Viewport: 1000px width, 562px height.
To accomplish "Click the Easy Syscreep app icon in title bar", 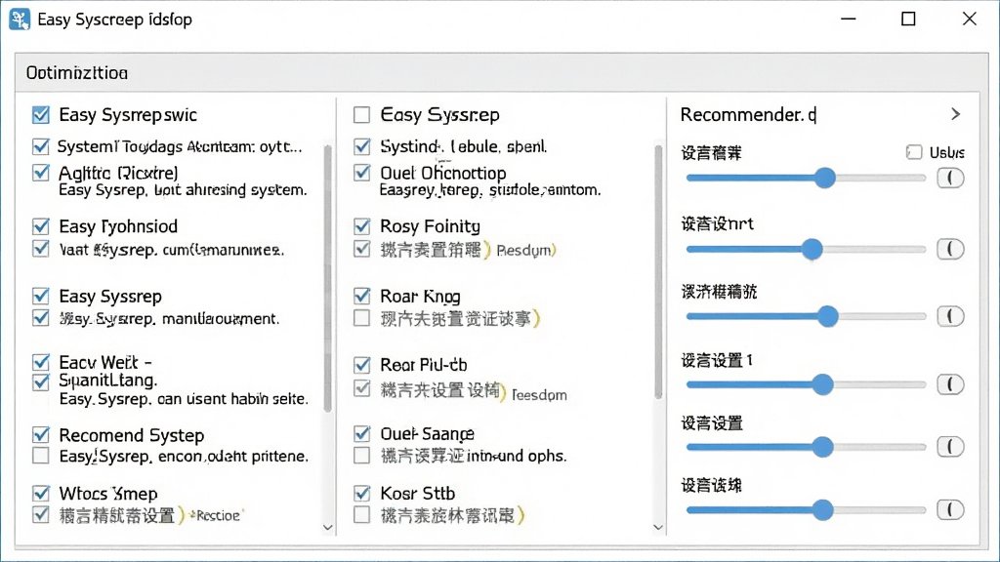I will click(x=20, y=20).
